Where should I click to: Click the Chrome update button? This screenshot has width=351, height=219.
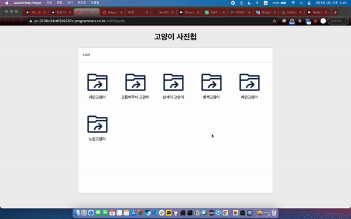338,21
